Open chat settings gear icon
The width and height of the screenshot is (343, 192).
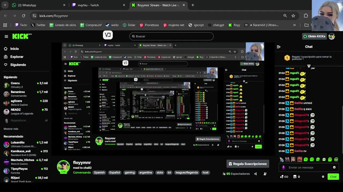coord(323,177)
